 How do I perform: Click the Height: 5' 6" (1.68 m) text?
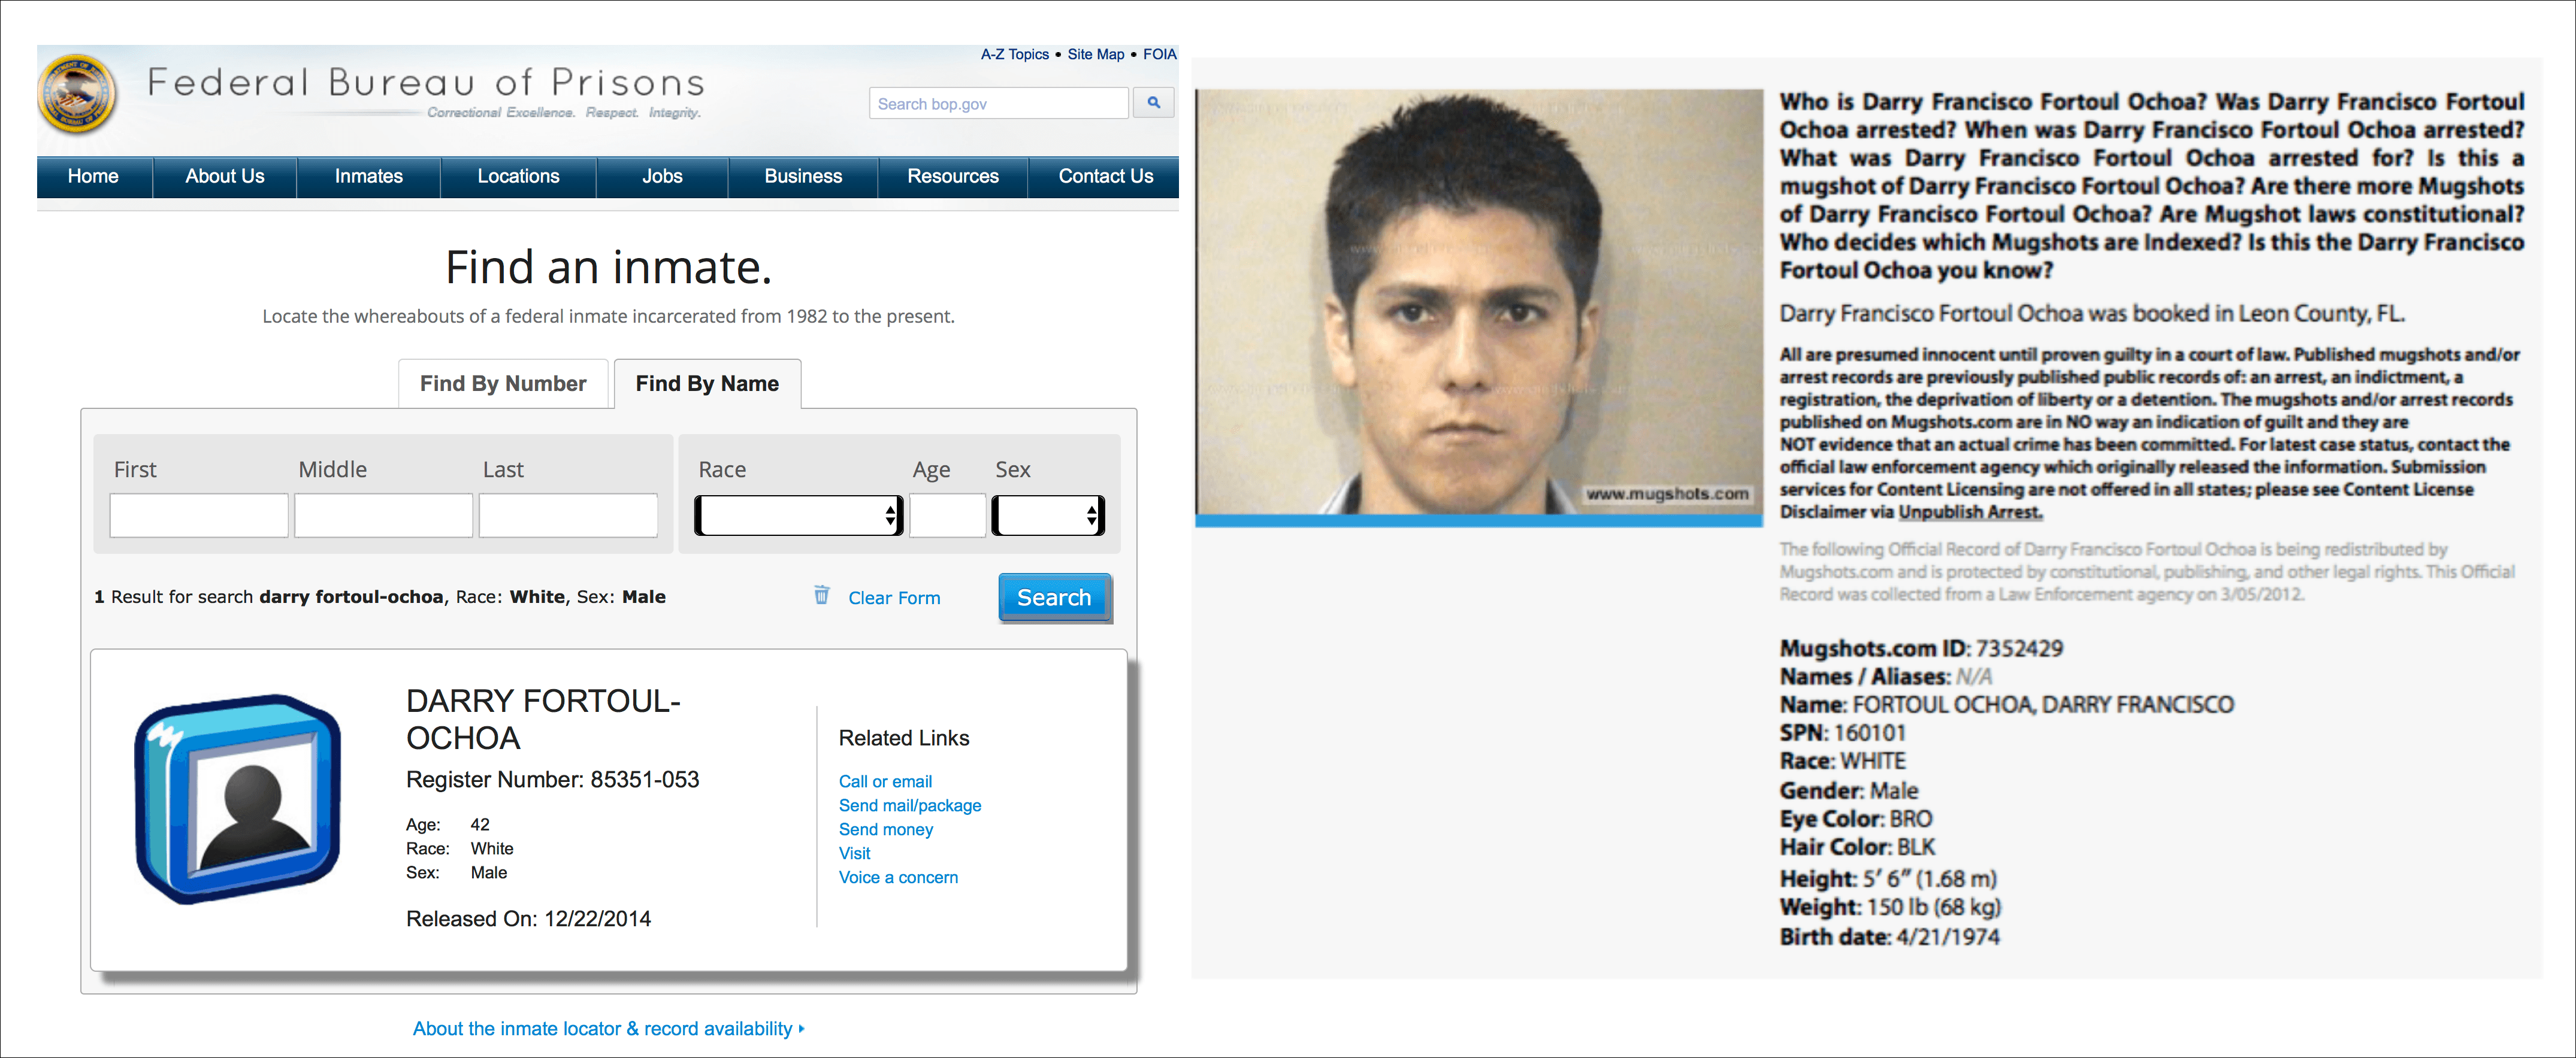pos(1888,879)
